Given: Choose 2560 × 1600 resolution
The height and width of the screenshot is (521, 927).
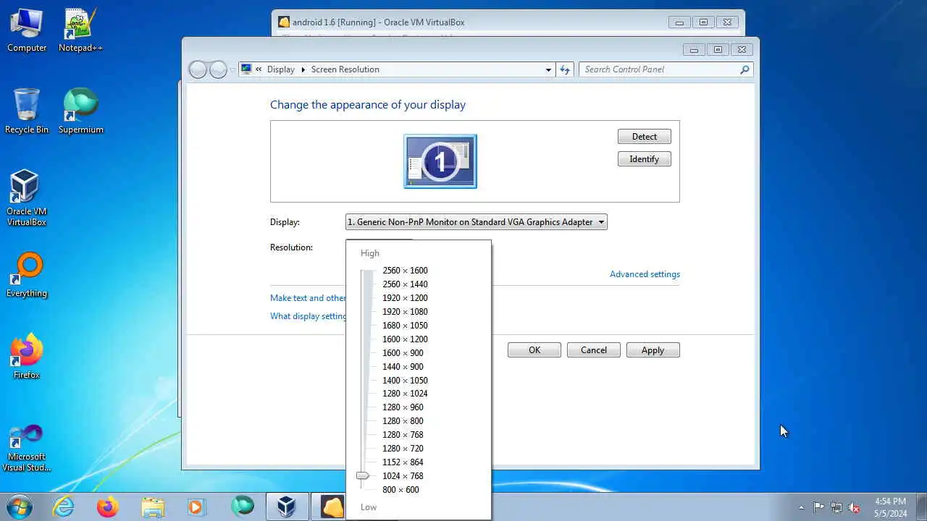Looking at the screenshot, I should 405,271.
